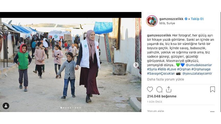Open comments via the speech bubble icon
The image size is (221, 124).
(159, 89)
